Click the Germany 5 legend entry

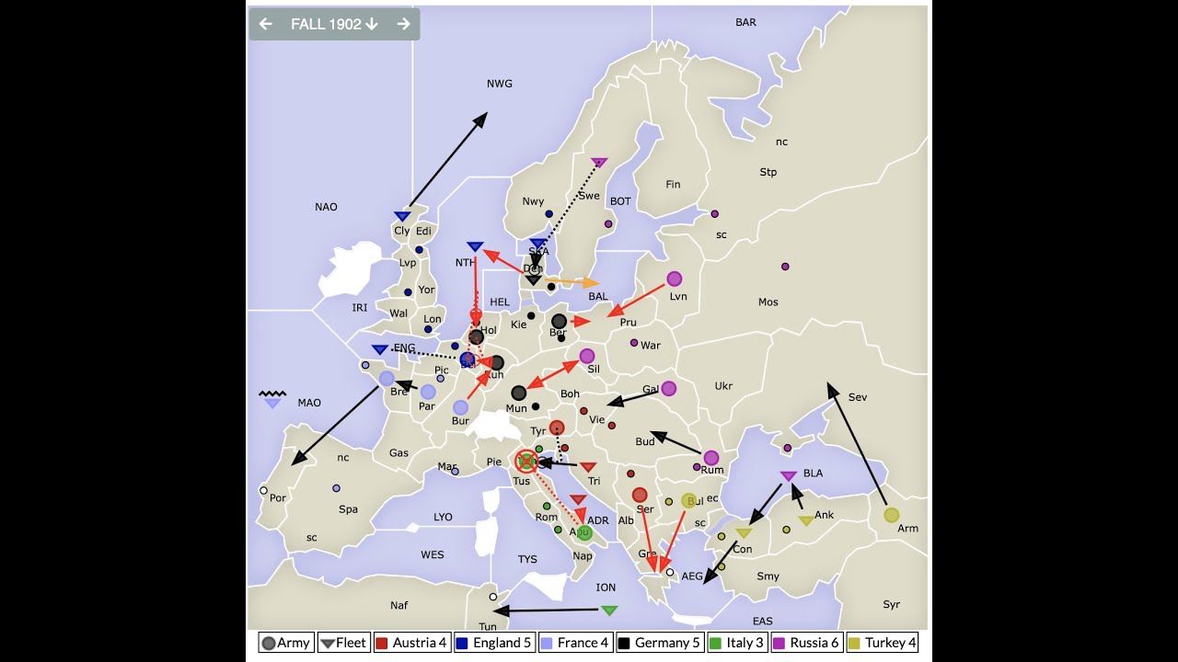[660, 643]
